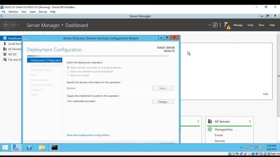Click Services in All Servers tile
This screenshot has height=157, width=280.
point(220,141)
